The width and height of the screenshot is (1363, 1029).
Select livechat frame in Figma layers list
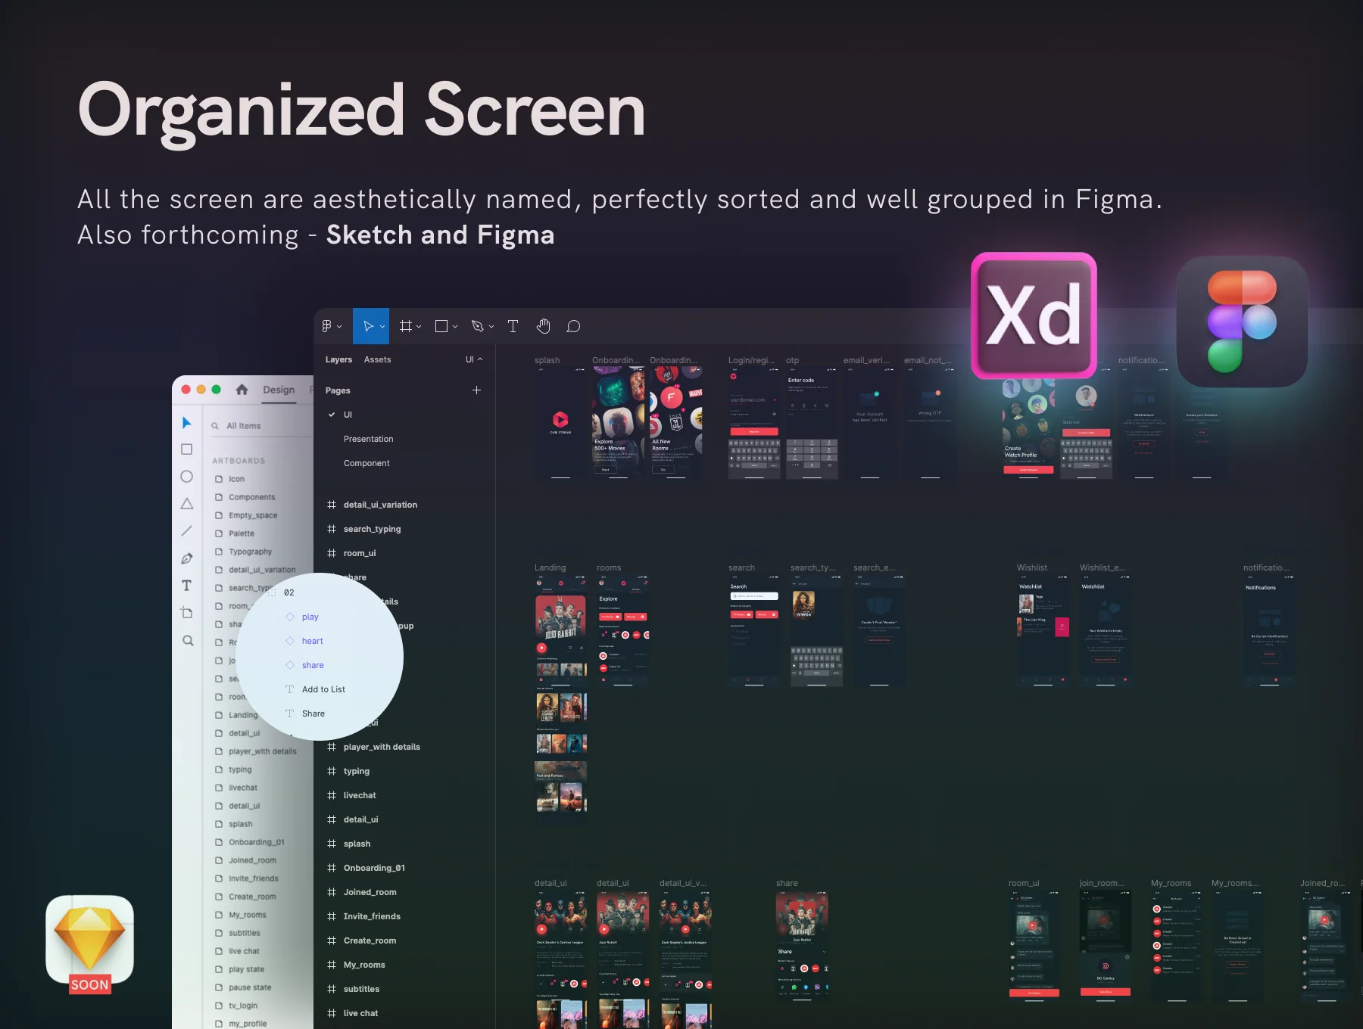tap(360, 795)
